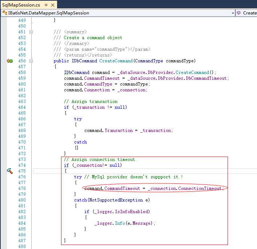
Task: Click 'Create a command object' comment text
Action: click(x=93, y=38)
